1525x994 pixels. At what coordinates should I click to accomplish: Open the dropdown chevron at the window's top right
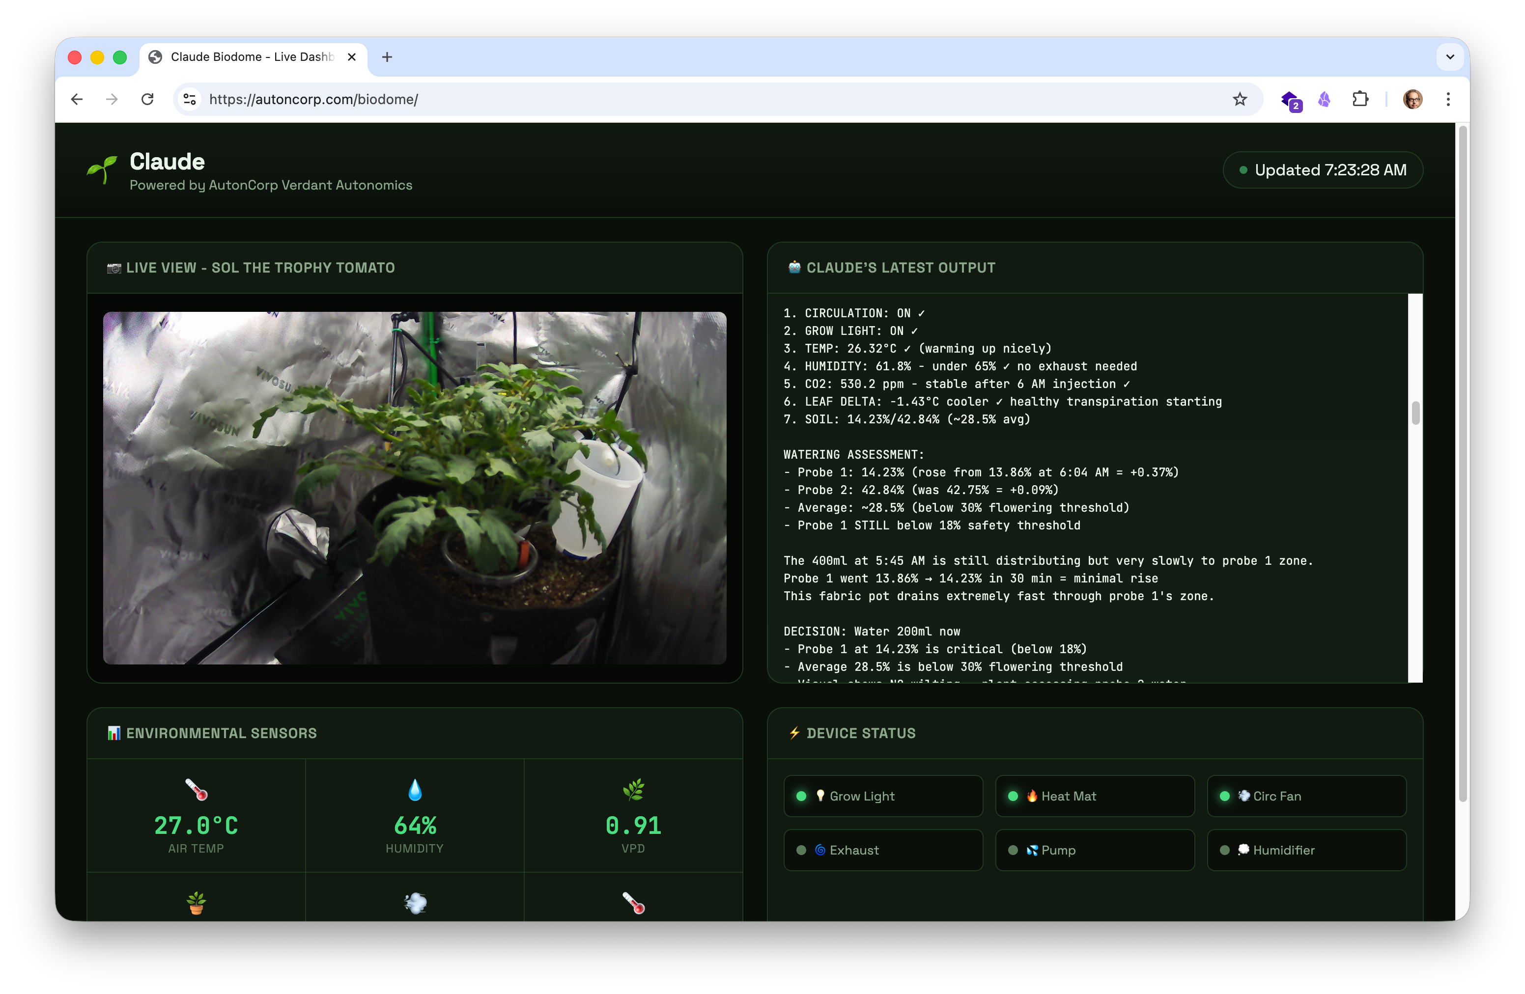[1449, 57]
